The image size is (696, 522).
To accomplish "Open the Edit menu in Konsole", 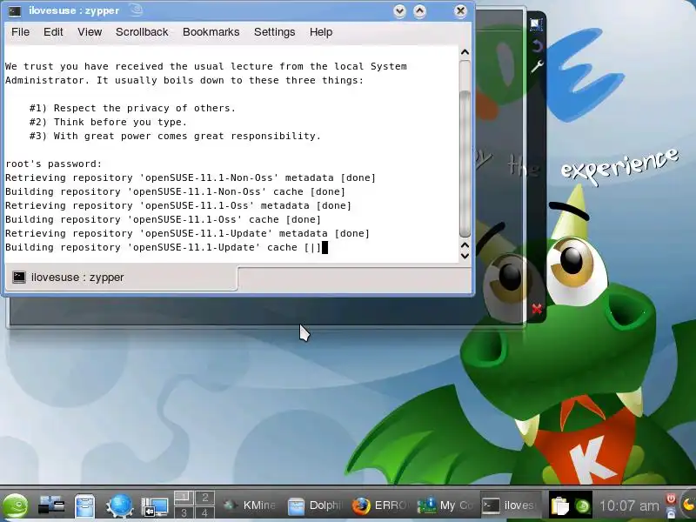I will point(53,32).
